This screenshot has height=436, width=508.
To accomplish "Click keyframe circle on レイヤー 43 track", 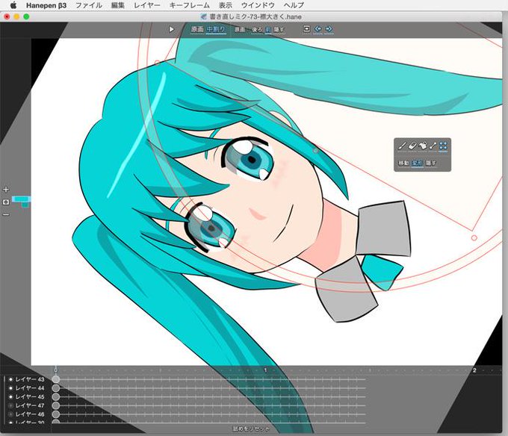I will 56,379.
